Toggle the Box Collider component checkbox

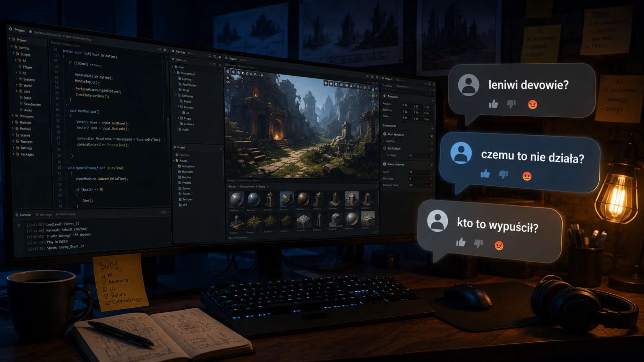tap(385, 148)
